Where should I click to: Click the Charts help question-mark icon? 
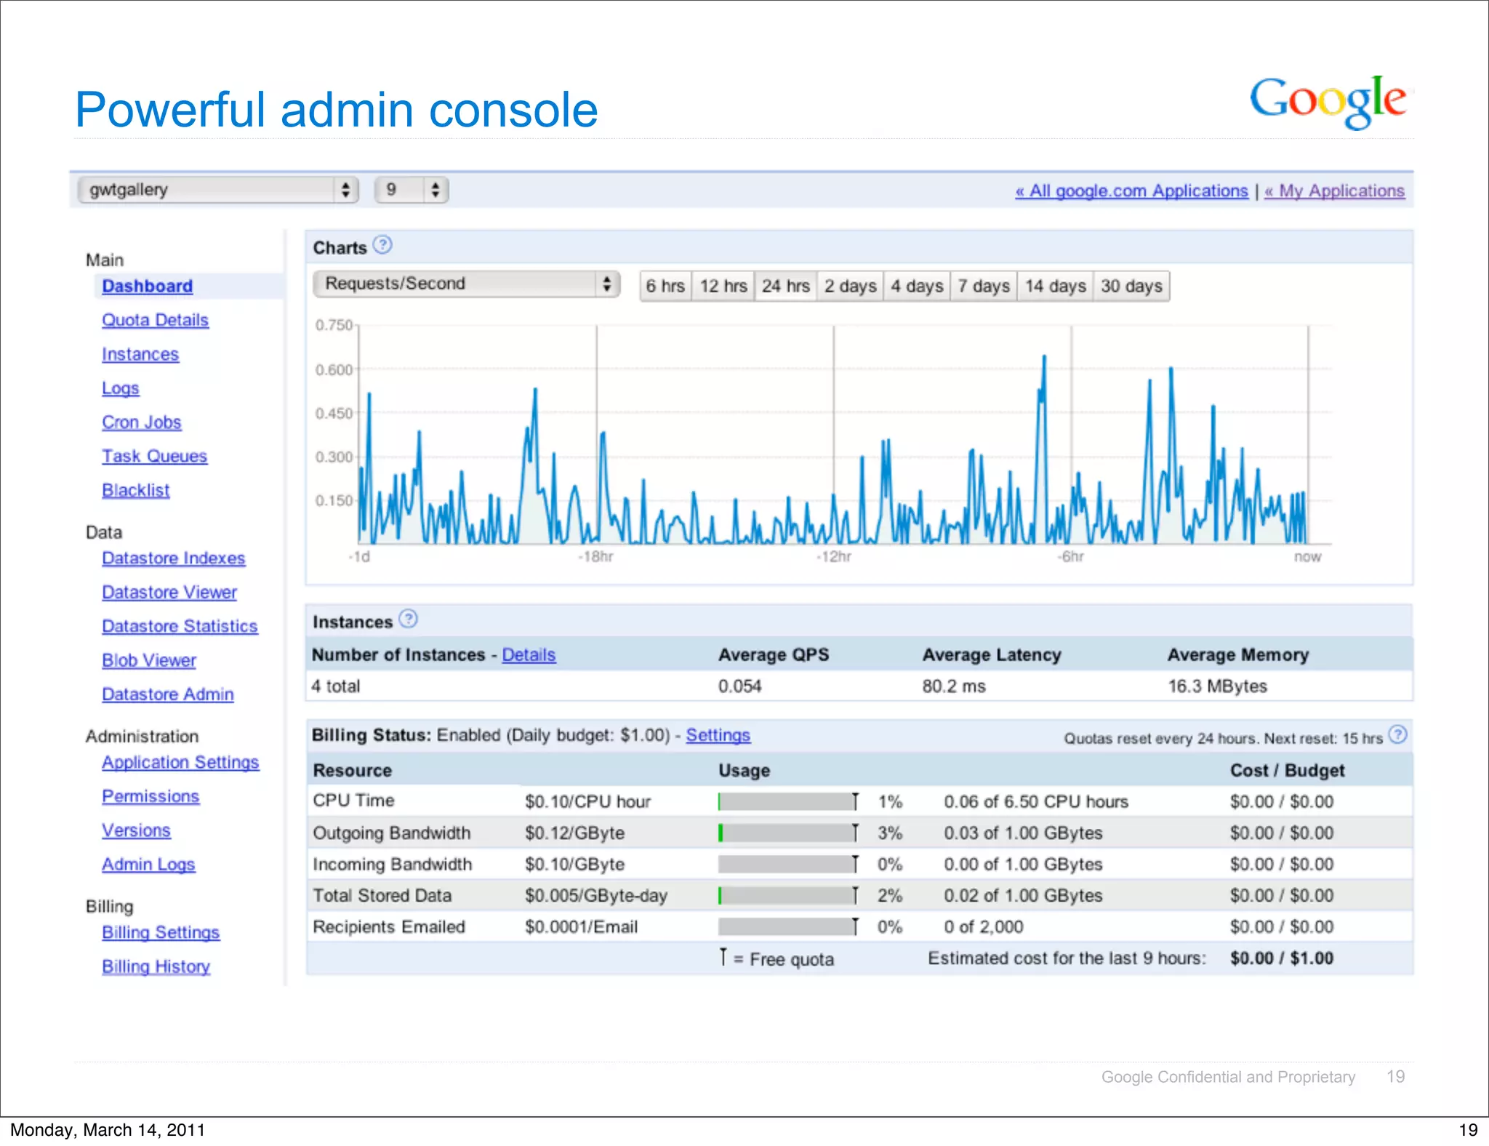click(382, 245)
